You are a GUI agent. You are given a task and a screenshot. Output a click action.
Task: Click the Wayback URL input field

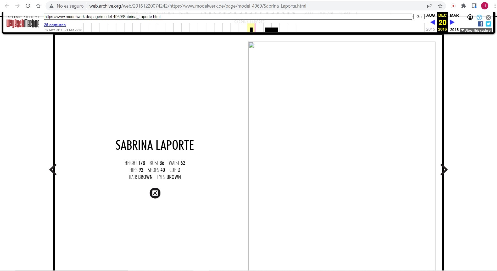(228, 17)
